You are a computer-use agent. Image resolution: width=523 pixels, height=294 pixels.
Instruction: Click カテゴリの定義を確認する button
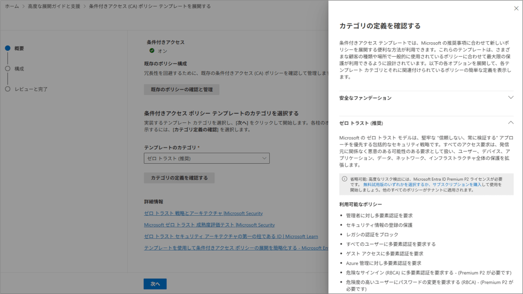pos(179,178)
